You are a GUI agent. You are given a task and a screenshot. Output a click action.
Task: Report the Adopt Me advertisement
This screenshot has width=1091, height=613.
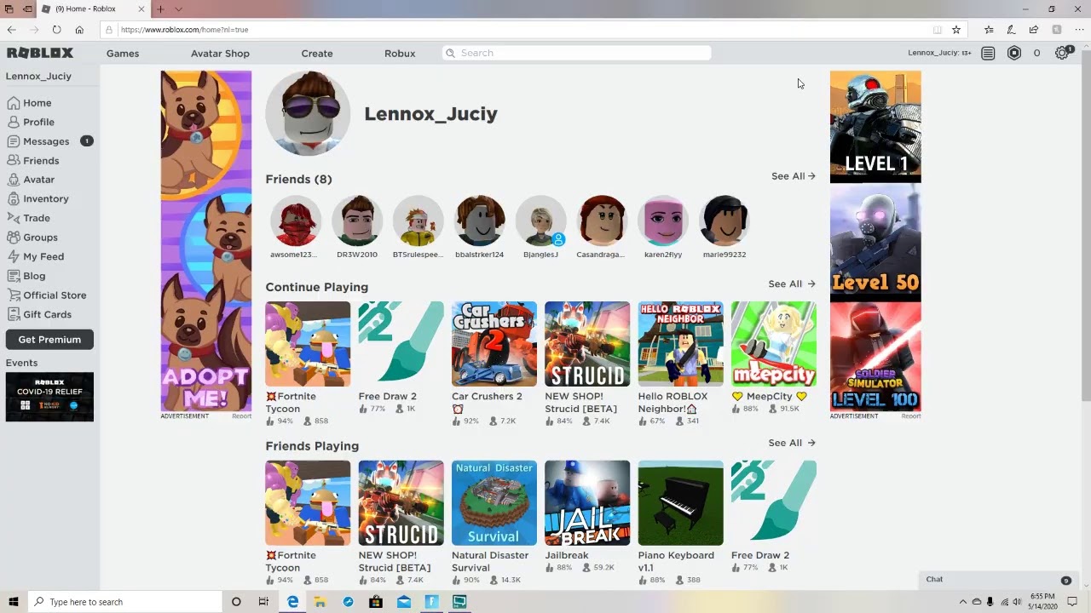(x=241, y=416)
